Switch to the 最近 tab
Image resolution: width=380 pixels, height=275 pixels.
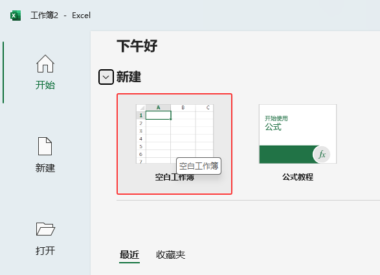coord(129,255)
